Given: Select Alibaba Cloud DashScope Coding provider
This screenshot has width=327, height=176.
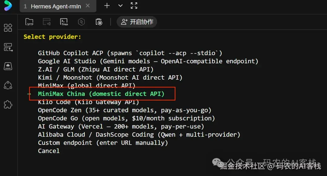Looking at the screenshot, I should pos(139,135).
